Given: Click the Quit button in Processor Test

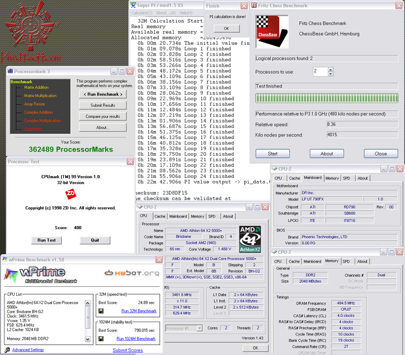Looking at the screenshot, I should pos(95,240).
